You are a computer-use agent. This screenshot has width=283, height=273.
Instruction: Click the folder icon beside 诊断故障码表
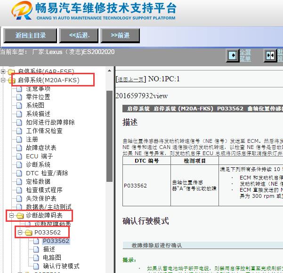click(x=20, y=216)
